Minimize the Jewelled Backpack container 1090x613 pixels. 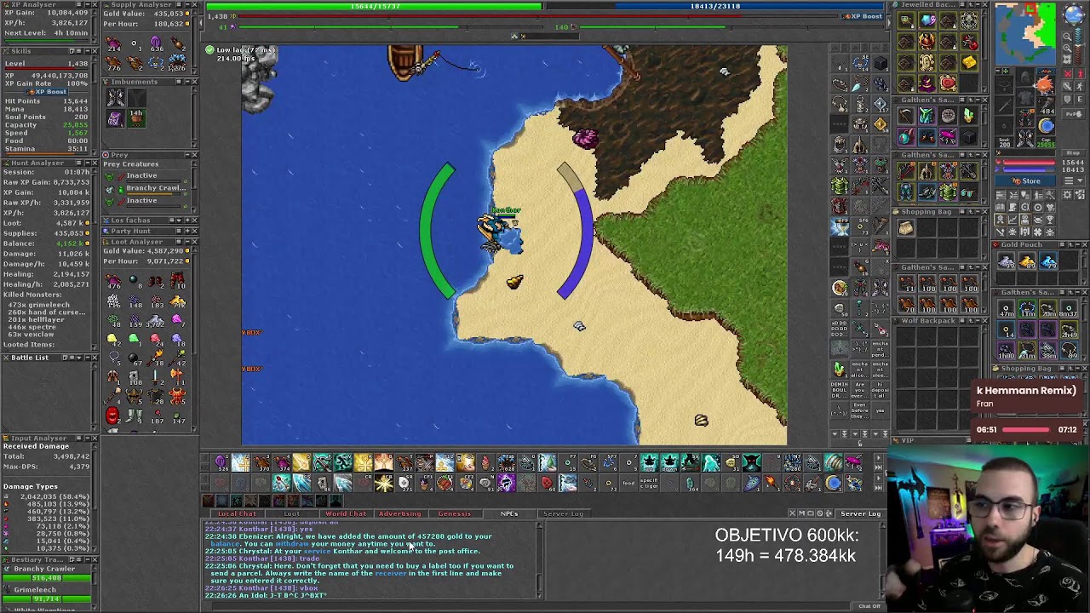point(978,4)
